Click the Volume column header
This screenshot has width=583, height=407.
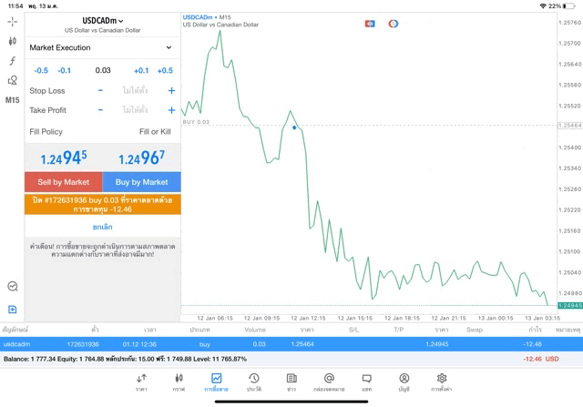click(x=255, y=330)
